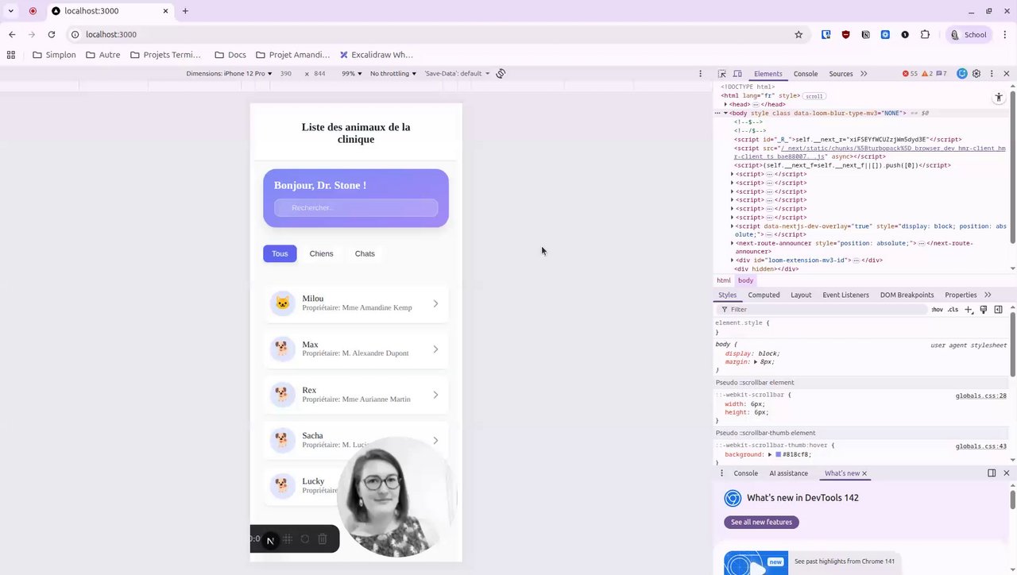
Task: Open a new browser tab
Action: click(x=185, y=11)
